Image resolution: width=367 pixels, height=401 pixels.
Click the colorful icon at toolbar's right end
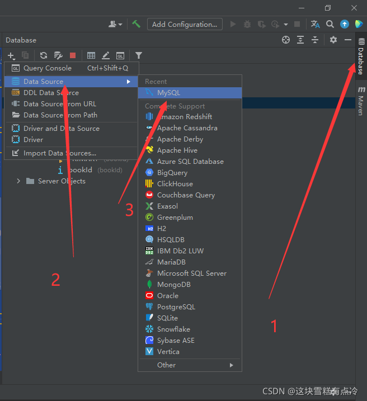tap(359, 24)
